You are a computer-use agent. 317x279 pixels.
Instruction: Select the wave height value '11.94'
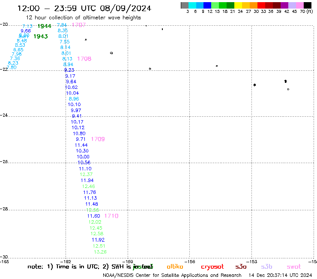pos(87,180)
